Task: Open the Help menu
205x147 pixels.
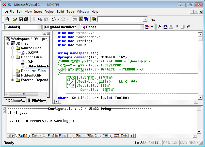Action: pyautogui.click(x=95, y=12)
